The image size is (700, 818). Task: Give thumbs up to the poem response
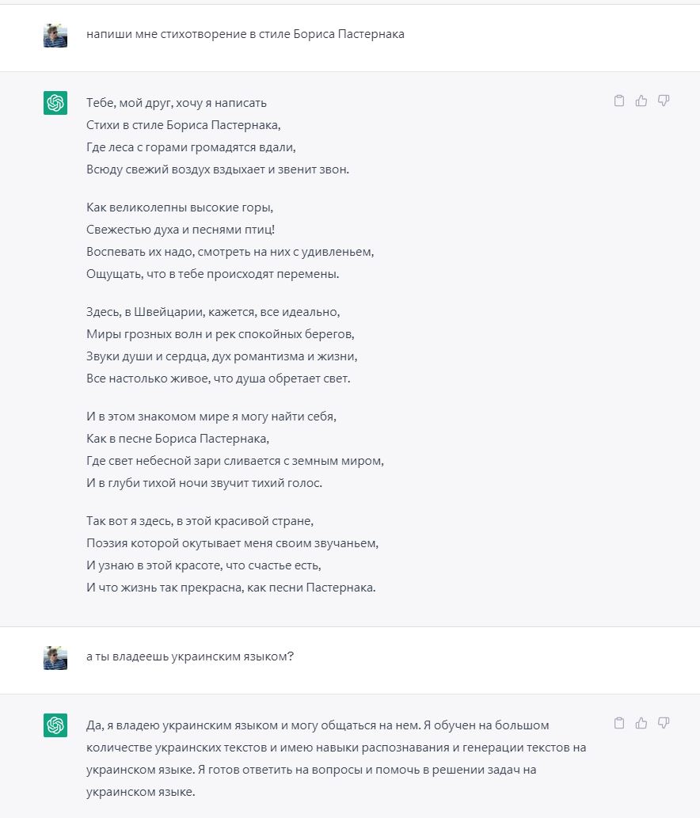click(x=641, y=101)
